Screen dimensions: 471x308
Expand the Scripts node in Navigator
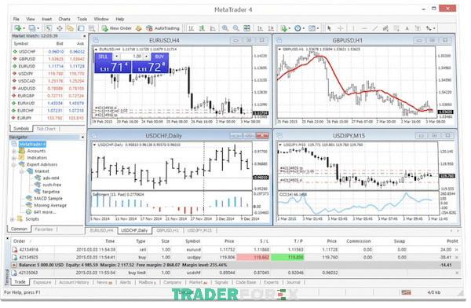[x=13, y=219]
